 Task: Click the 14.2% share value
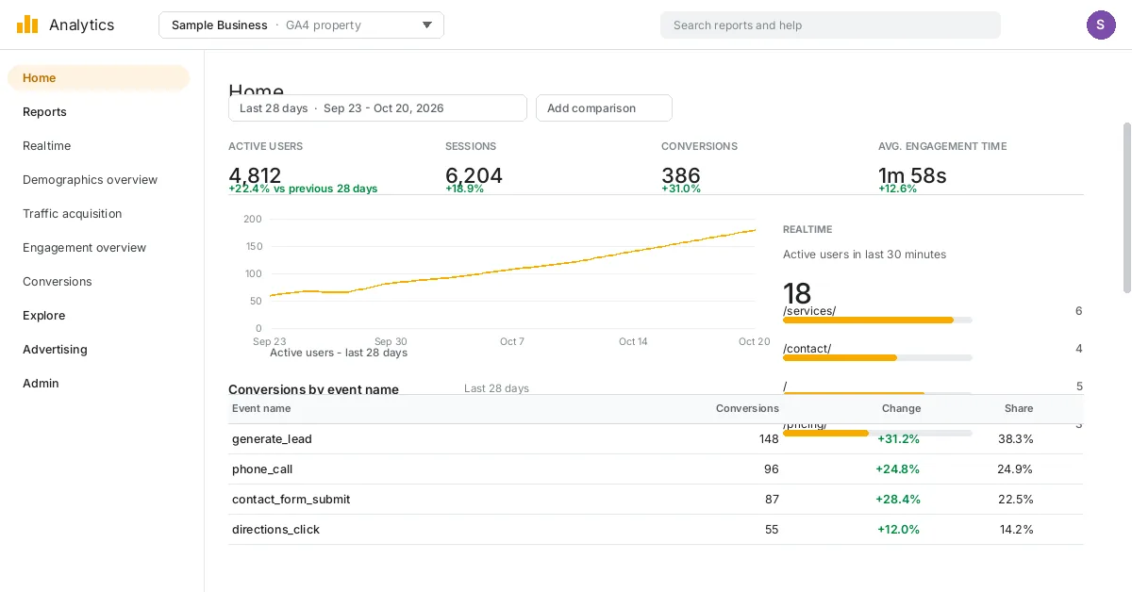[x=1017, y=530]
